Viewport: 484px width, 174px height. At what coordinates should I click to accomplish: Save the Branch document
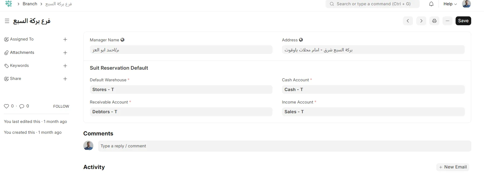pos(463,21)
